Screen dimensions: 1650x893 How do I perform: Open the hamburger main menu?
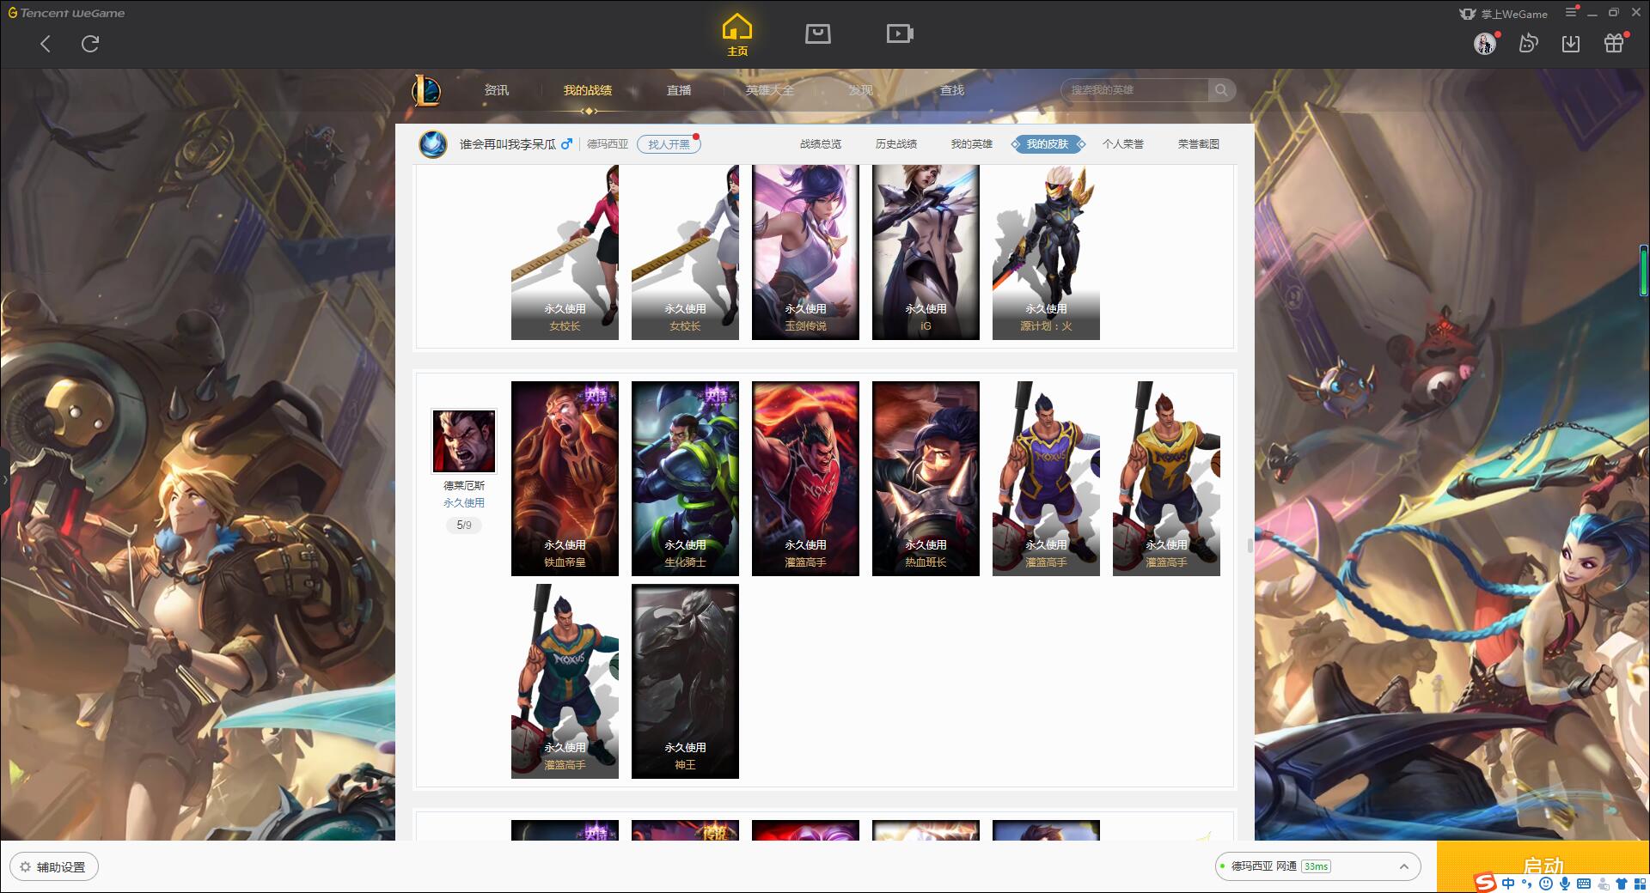[x=1571, y=13]
